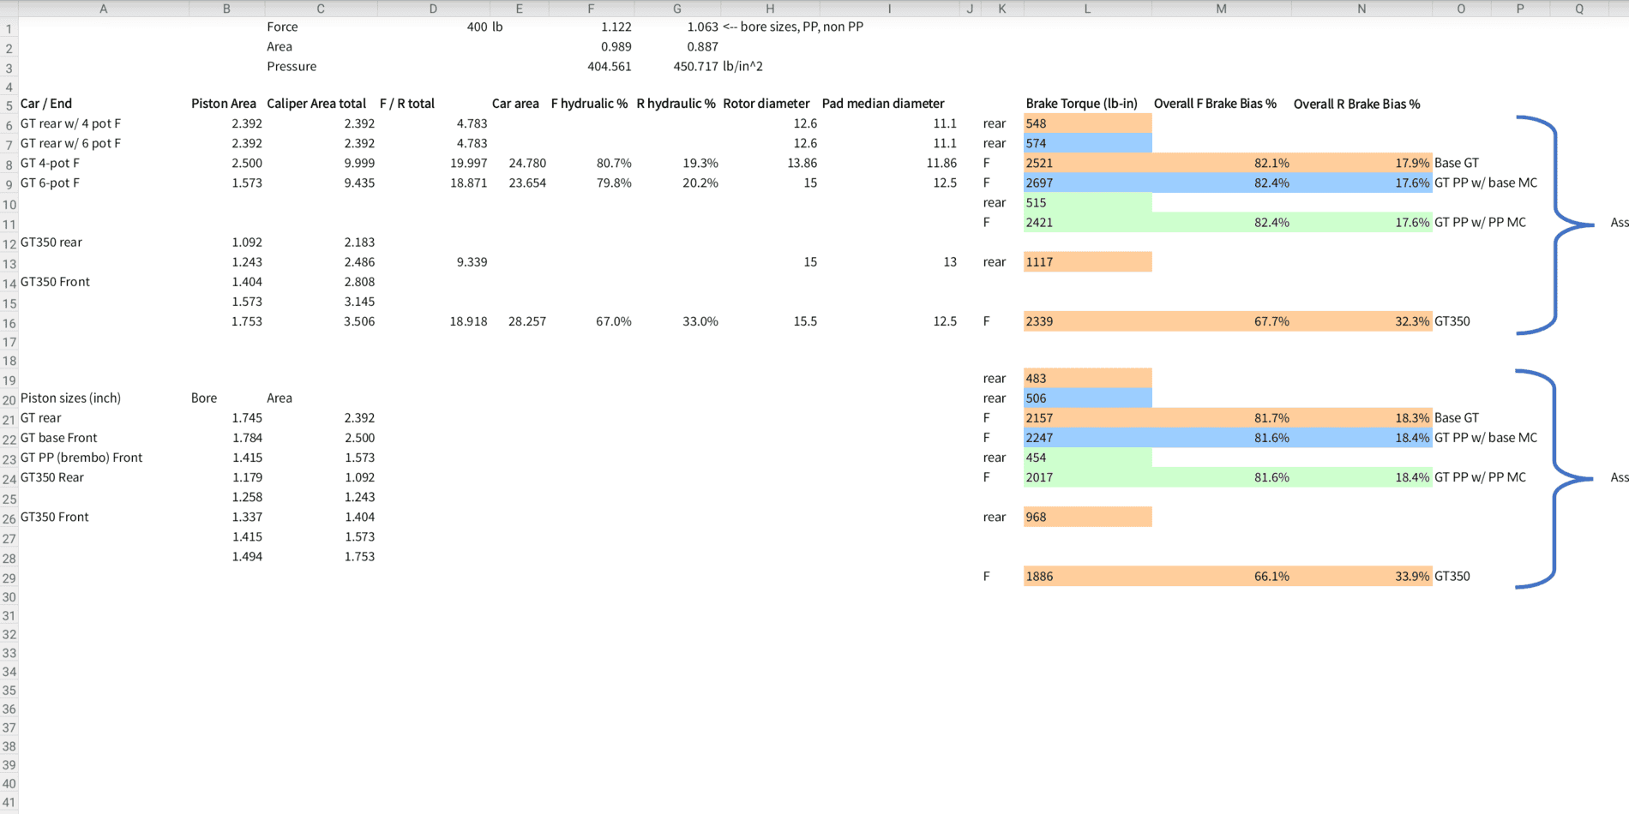The width and height of the screenshot is (1629, 814).
Task: Select column M by its header
Action: (x=1221, y=9)
